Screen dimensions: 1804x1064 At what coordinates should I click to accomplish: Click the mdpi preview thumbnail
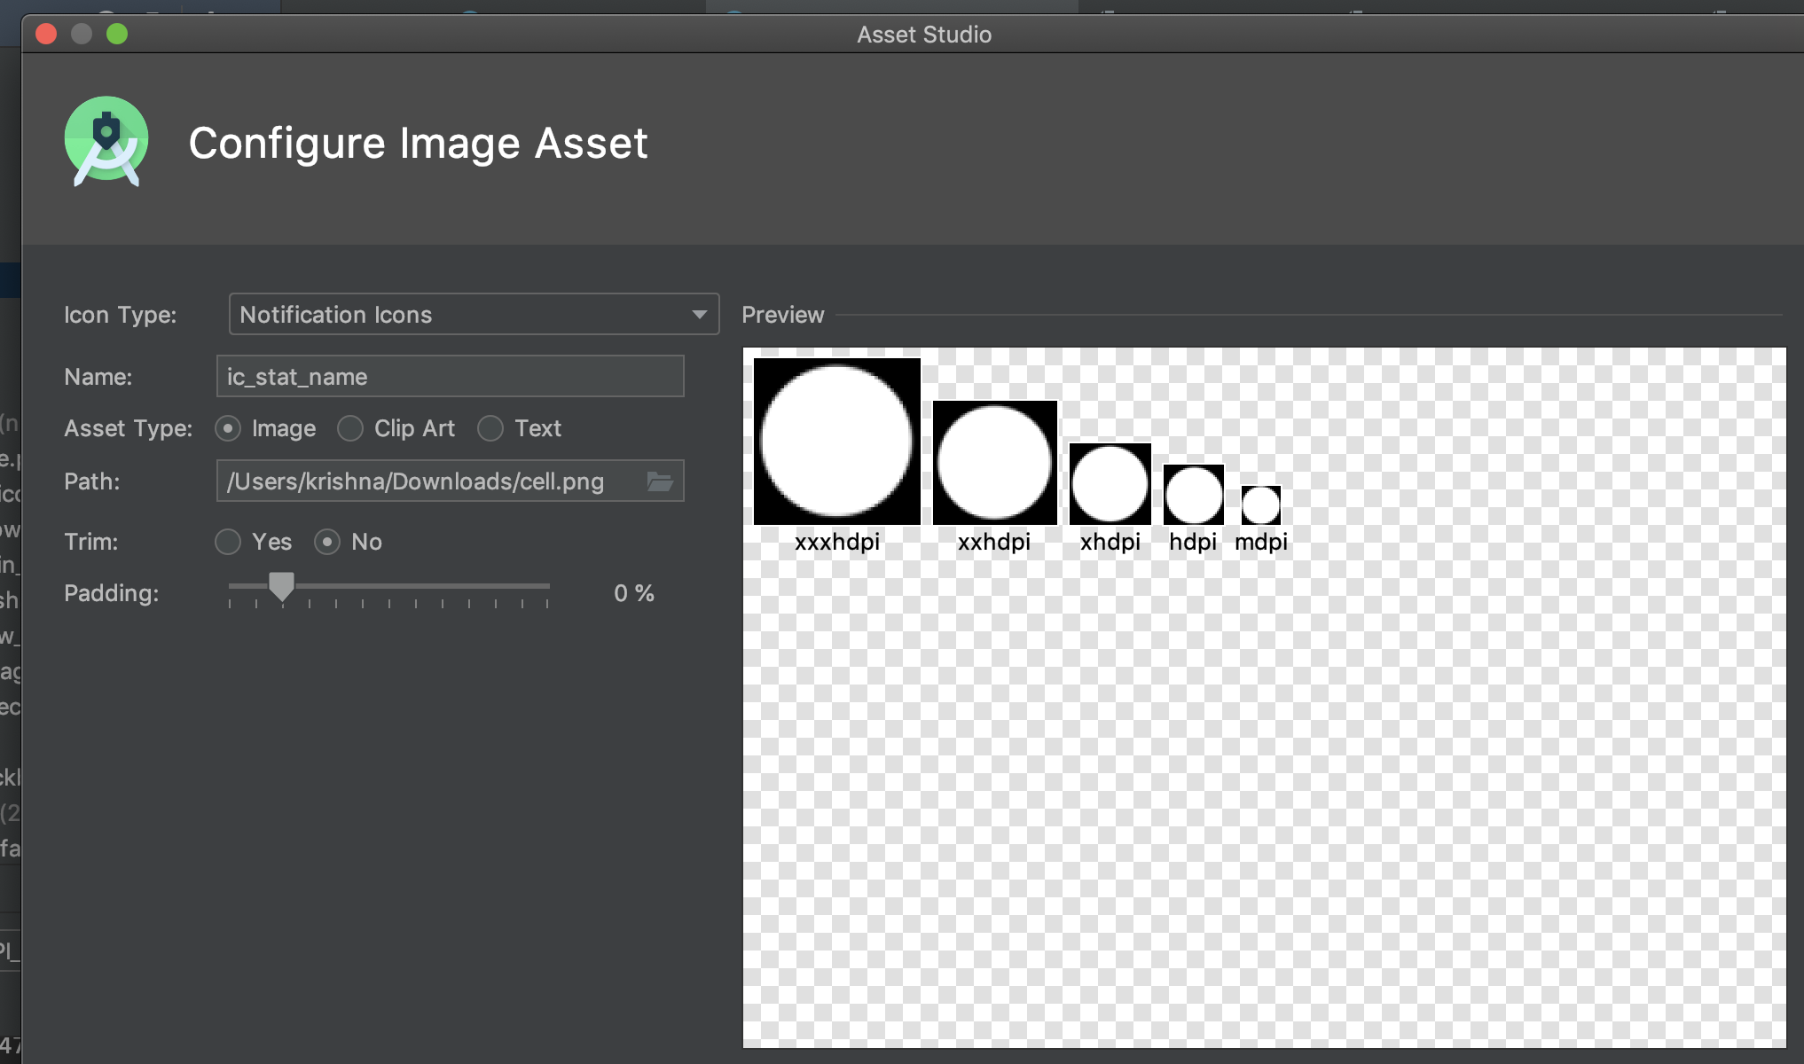coord(1260,505)
